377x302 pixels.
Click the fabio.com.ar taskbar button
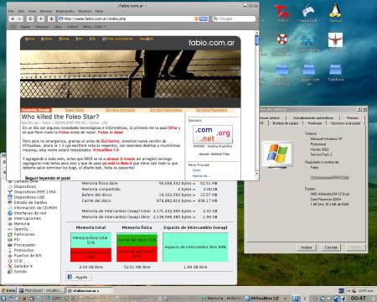pos(90,291)
